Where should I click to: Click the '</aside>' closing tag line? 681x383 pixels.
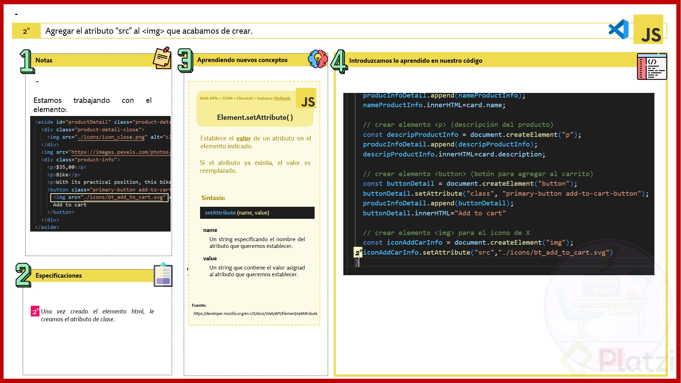pos(47,227)
